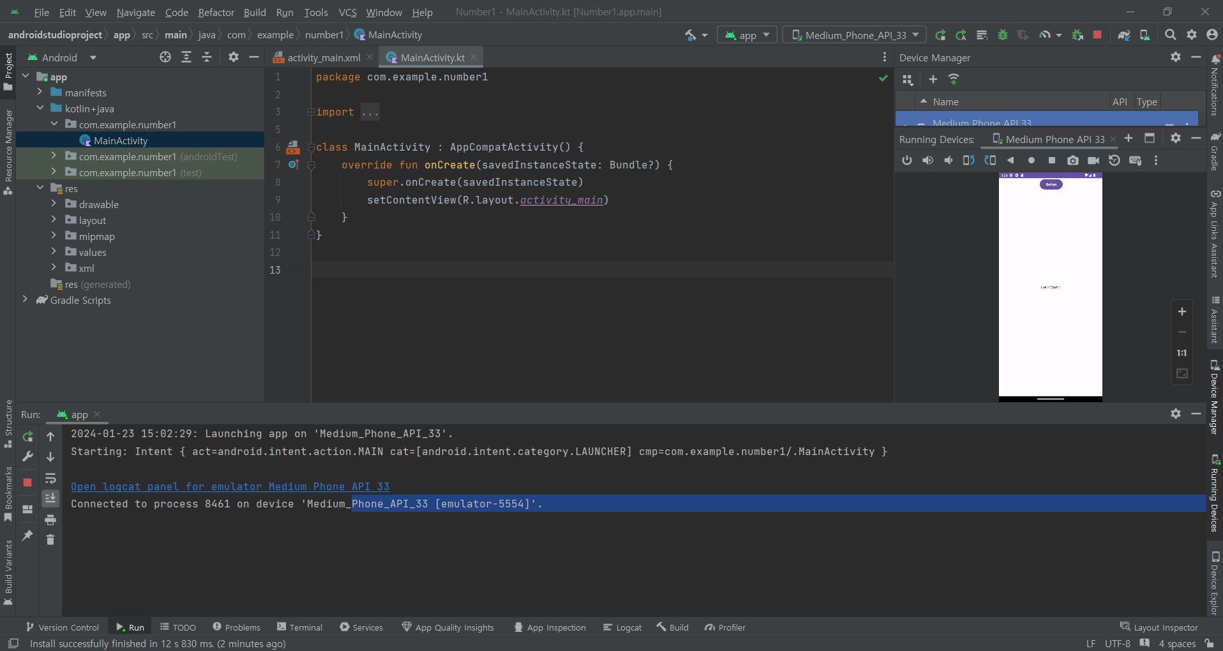Click the emulator Overview square button

1052,160
